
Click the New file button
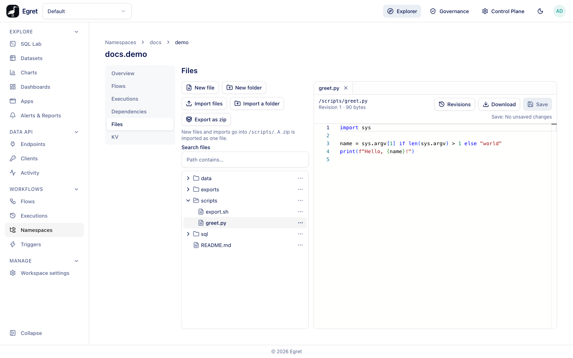pos(200,88)
